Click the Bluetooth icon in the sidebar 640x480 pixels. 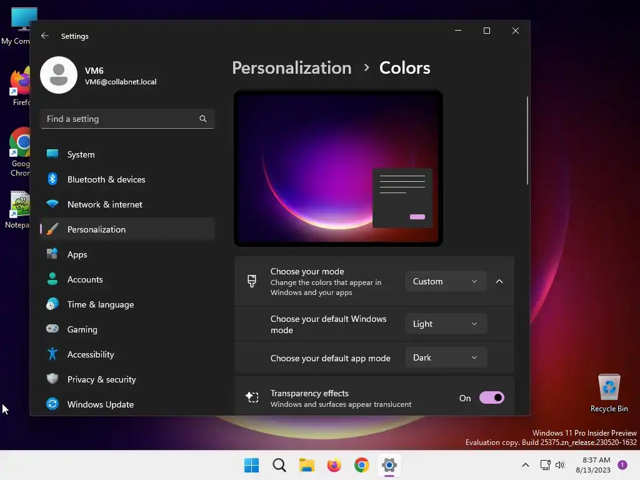(x=52, y=179)
